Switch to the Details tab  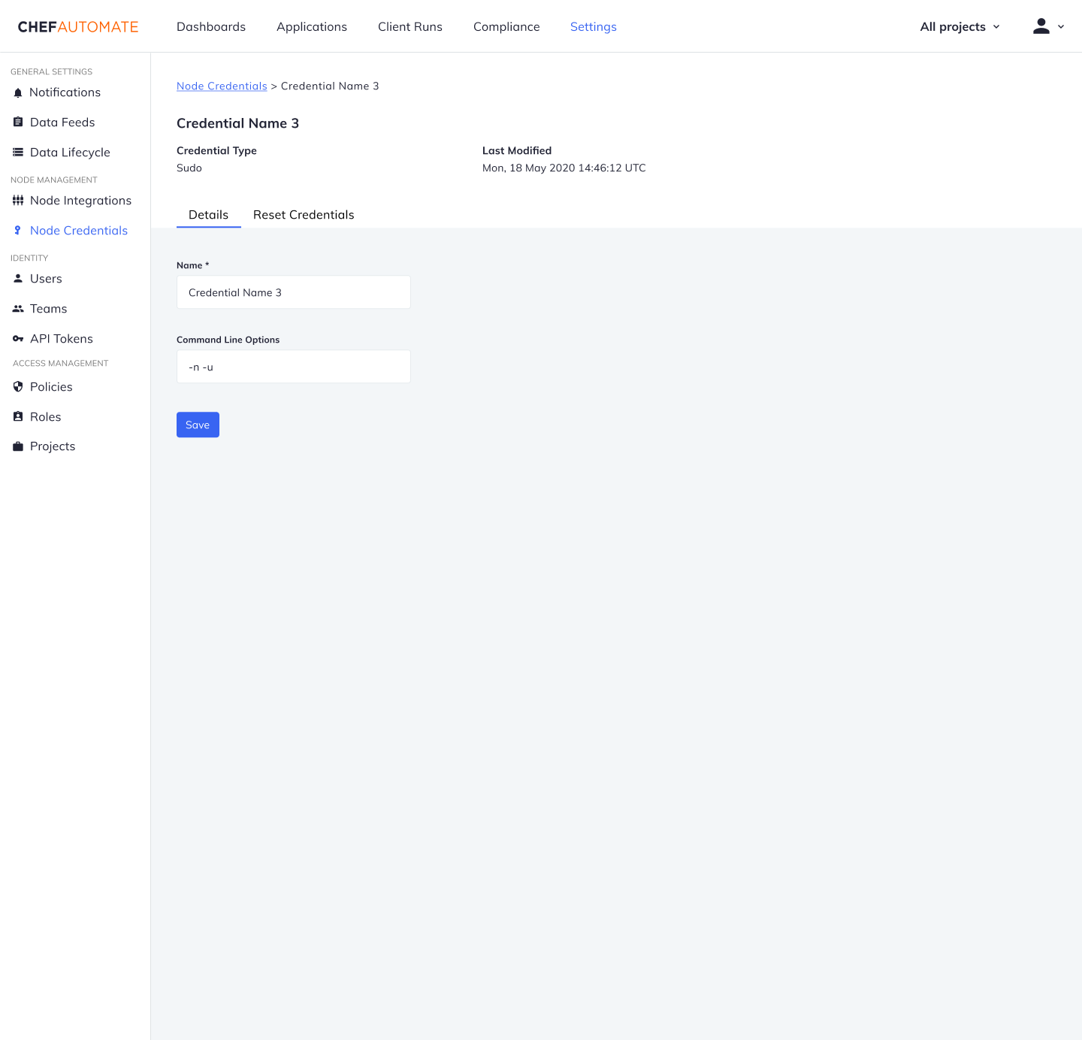[209, 215]
